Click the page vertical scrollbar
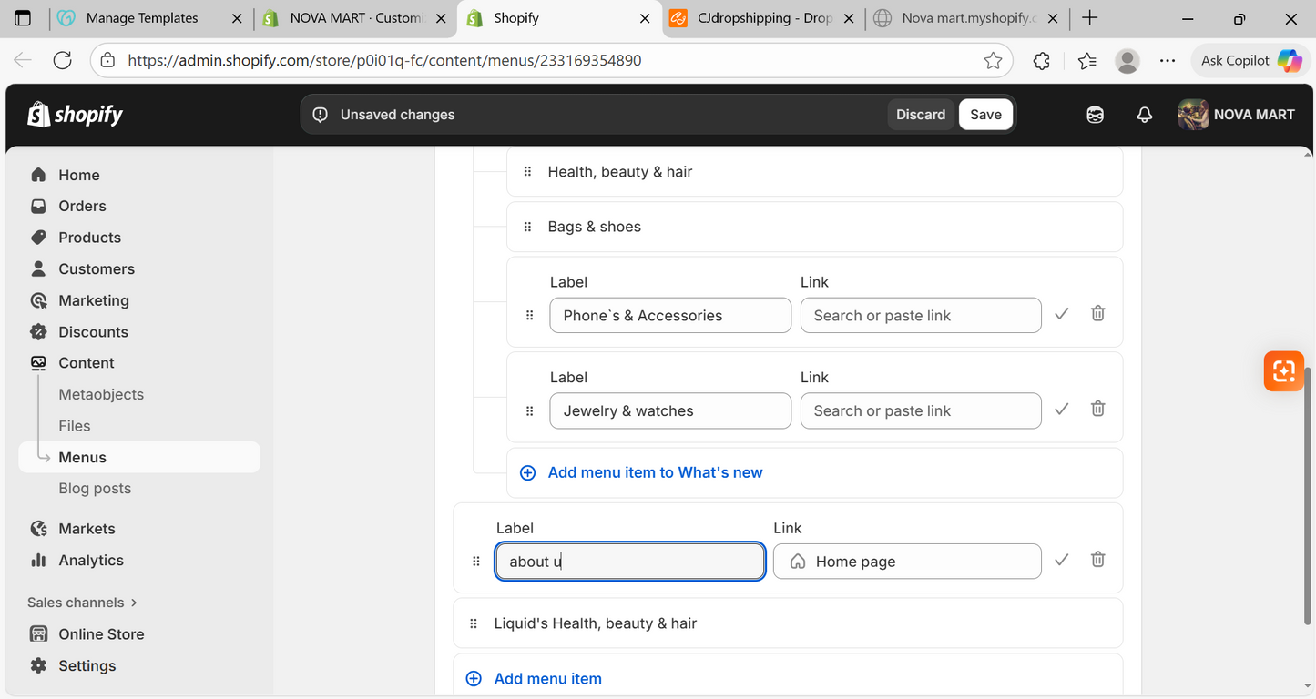 click(x=1308, y=496)
